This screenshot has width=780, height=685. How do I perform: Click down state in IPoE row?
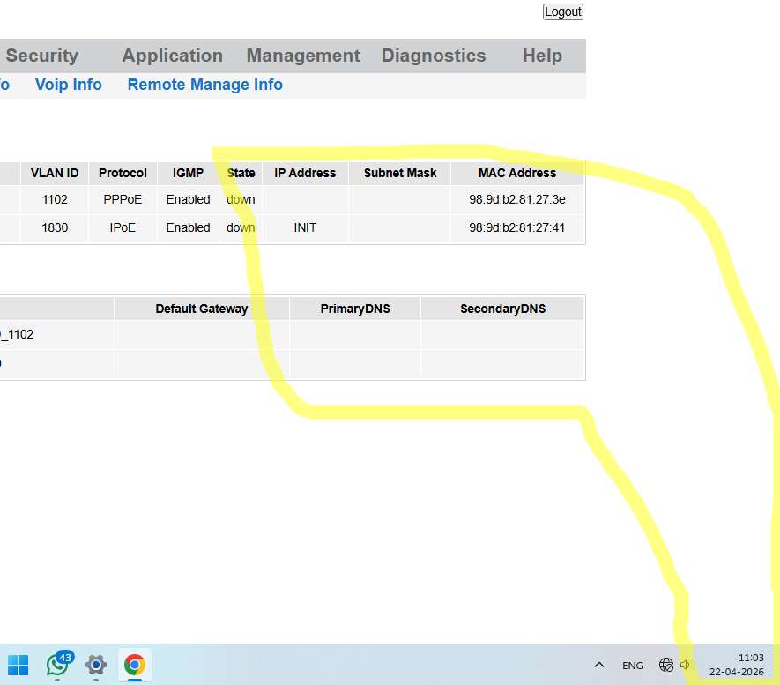(x=241, y=227)
